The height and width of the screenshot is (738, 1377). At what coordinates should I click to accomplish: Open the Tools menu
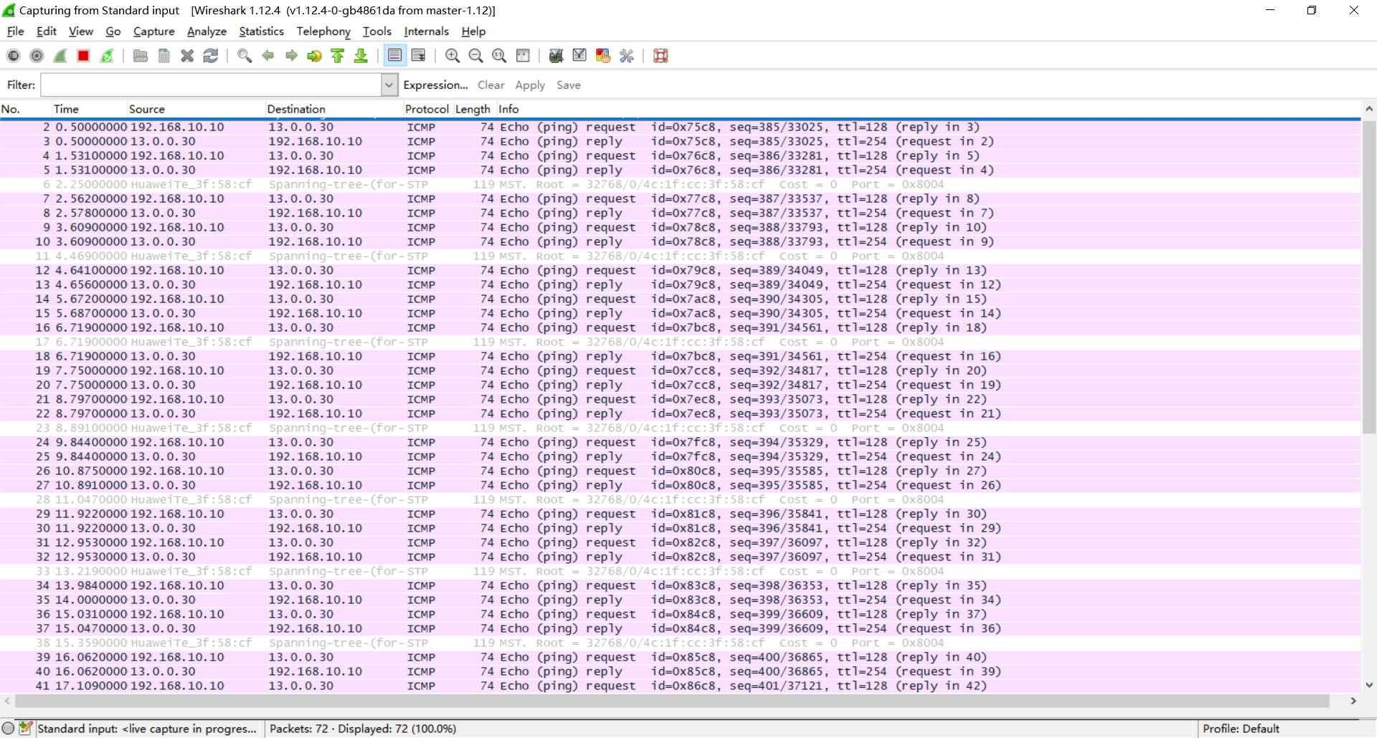click(x=377, y=32)
